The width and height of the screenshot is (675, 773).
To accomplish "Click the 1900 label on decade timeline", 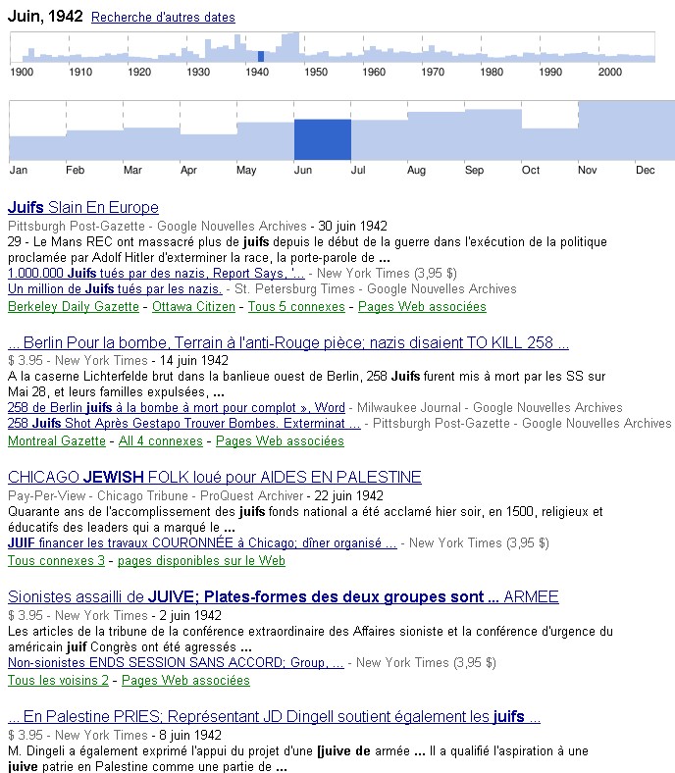I will click(22, 72).
